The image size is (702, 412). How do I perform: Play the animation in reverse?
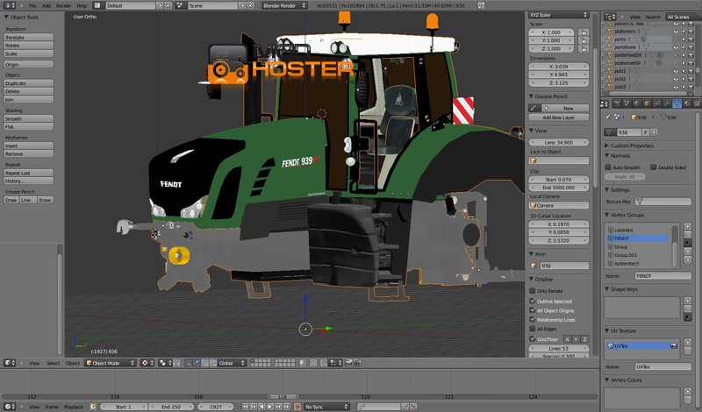point(261,407)
